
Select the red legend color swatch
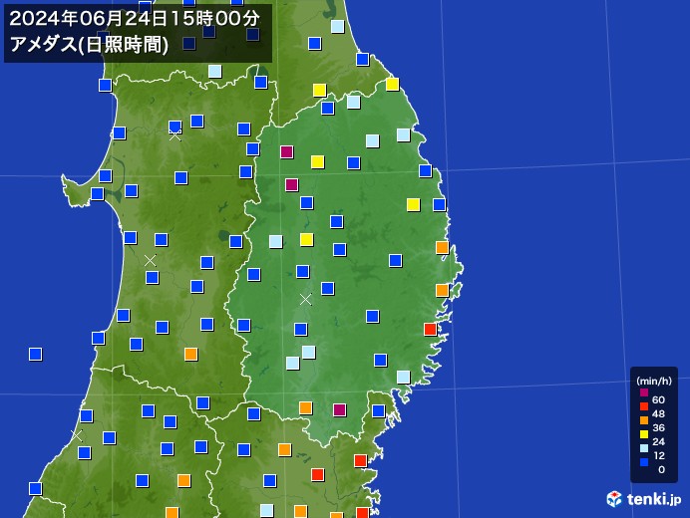(644, 406)
